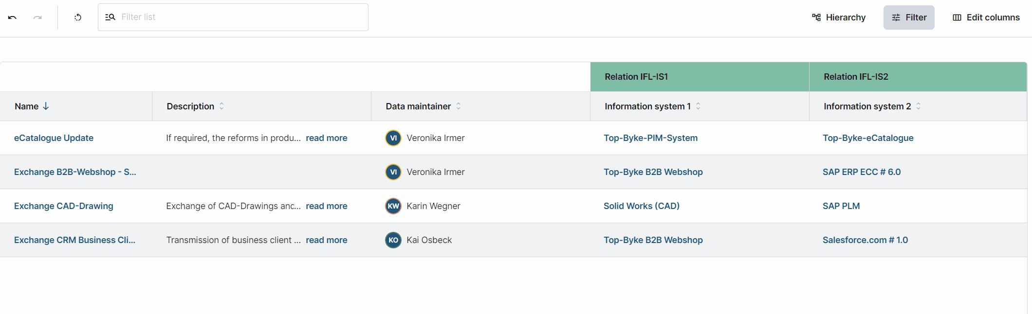Click the Veronika Irmer avatar in eCatalogue row
The image size is (1032, 314).
[x=393, y=138]
